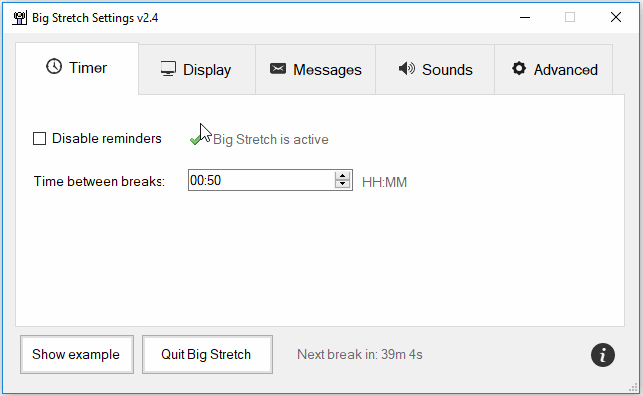This screenshot has width=643, height=396.
Task: Switch to the Display tab
Action: tap(196, 70)
